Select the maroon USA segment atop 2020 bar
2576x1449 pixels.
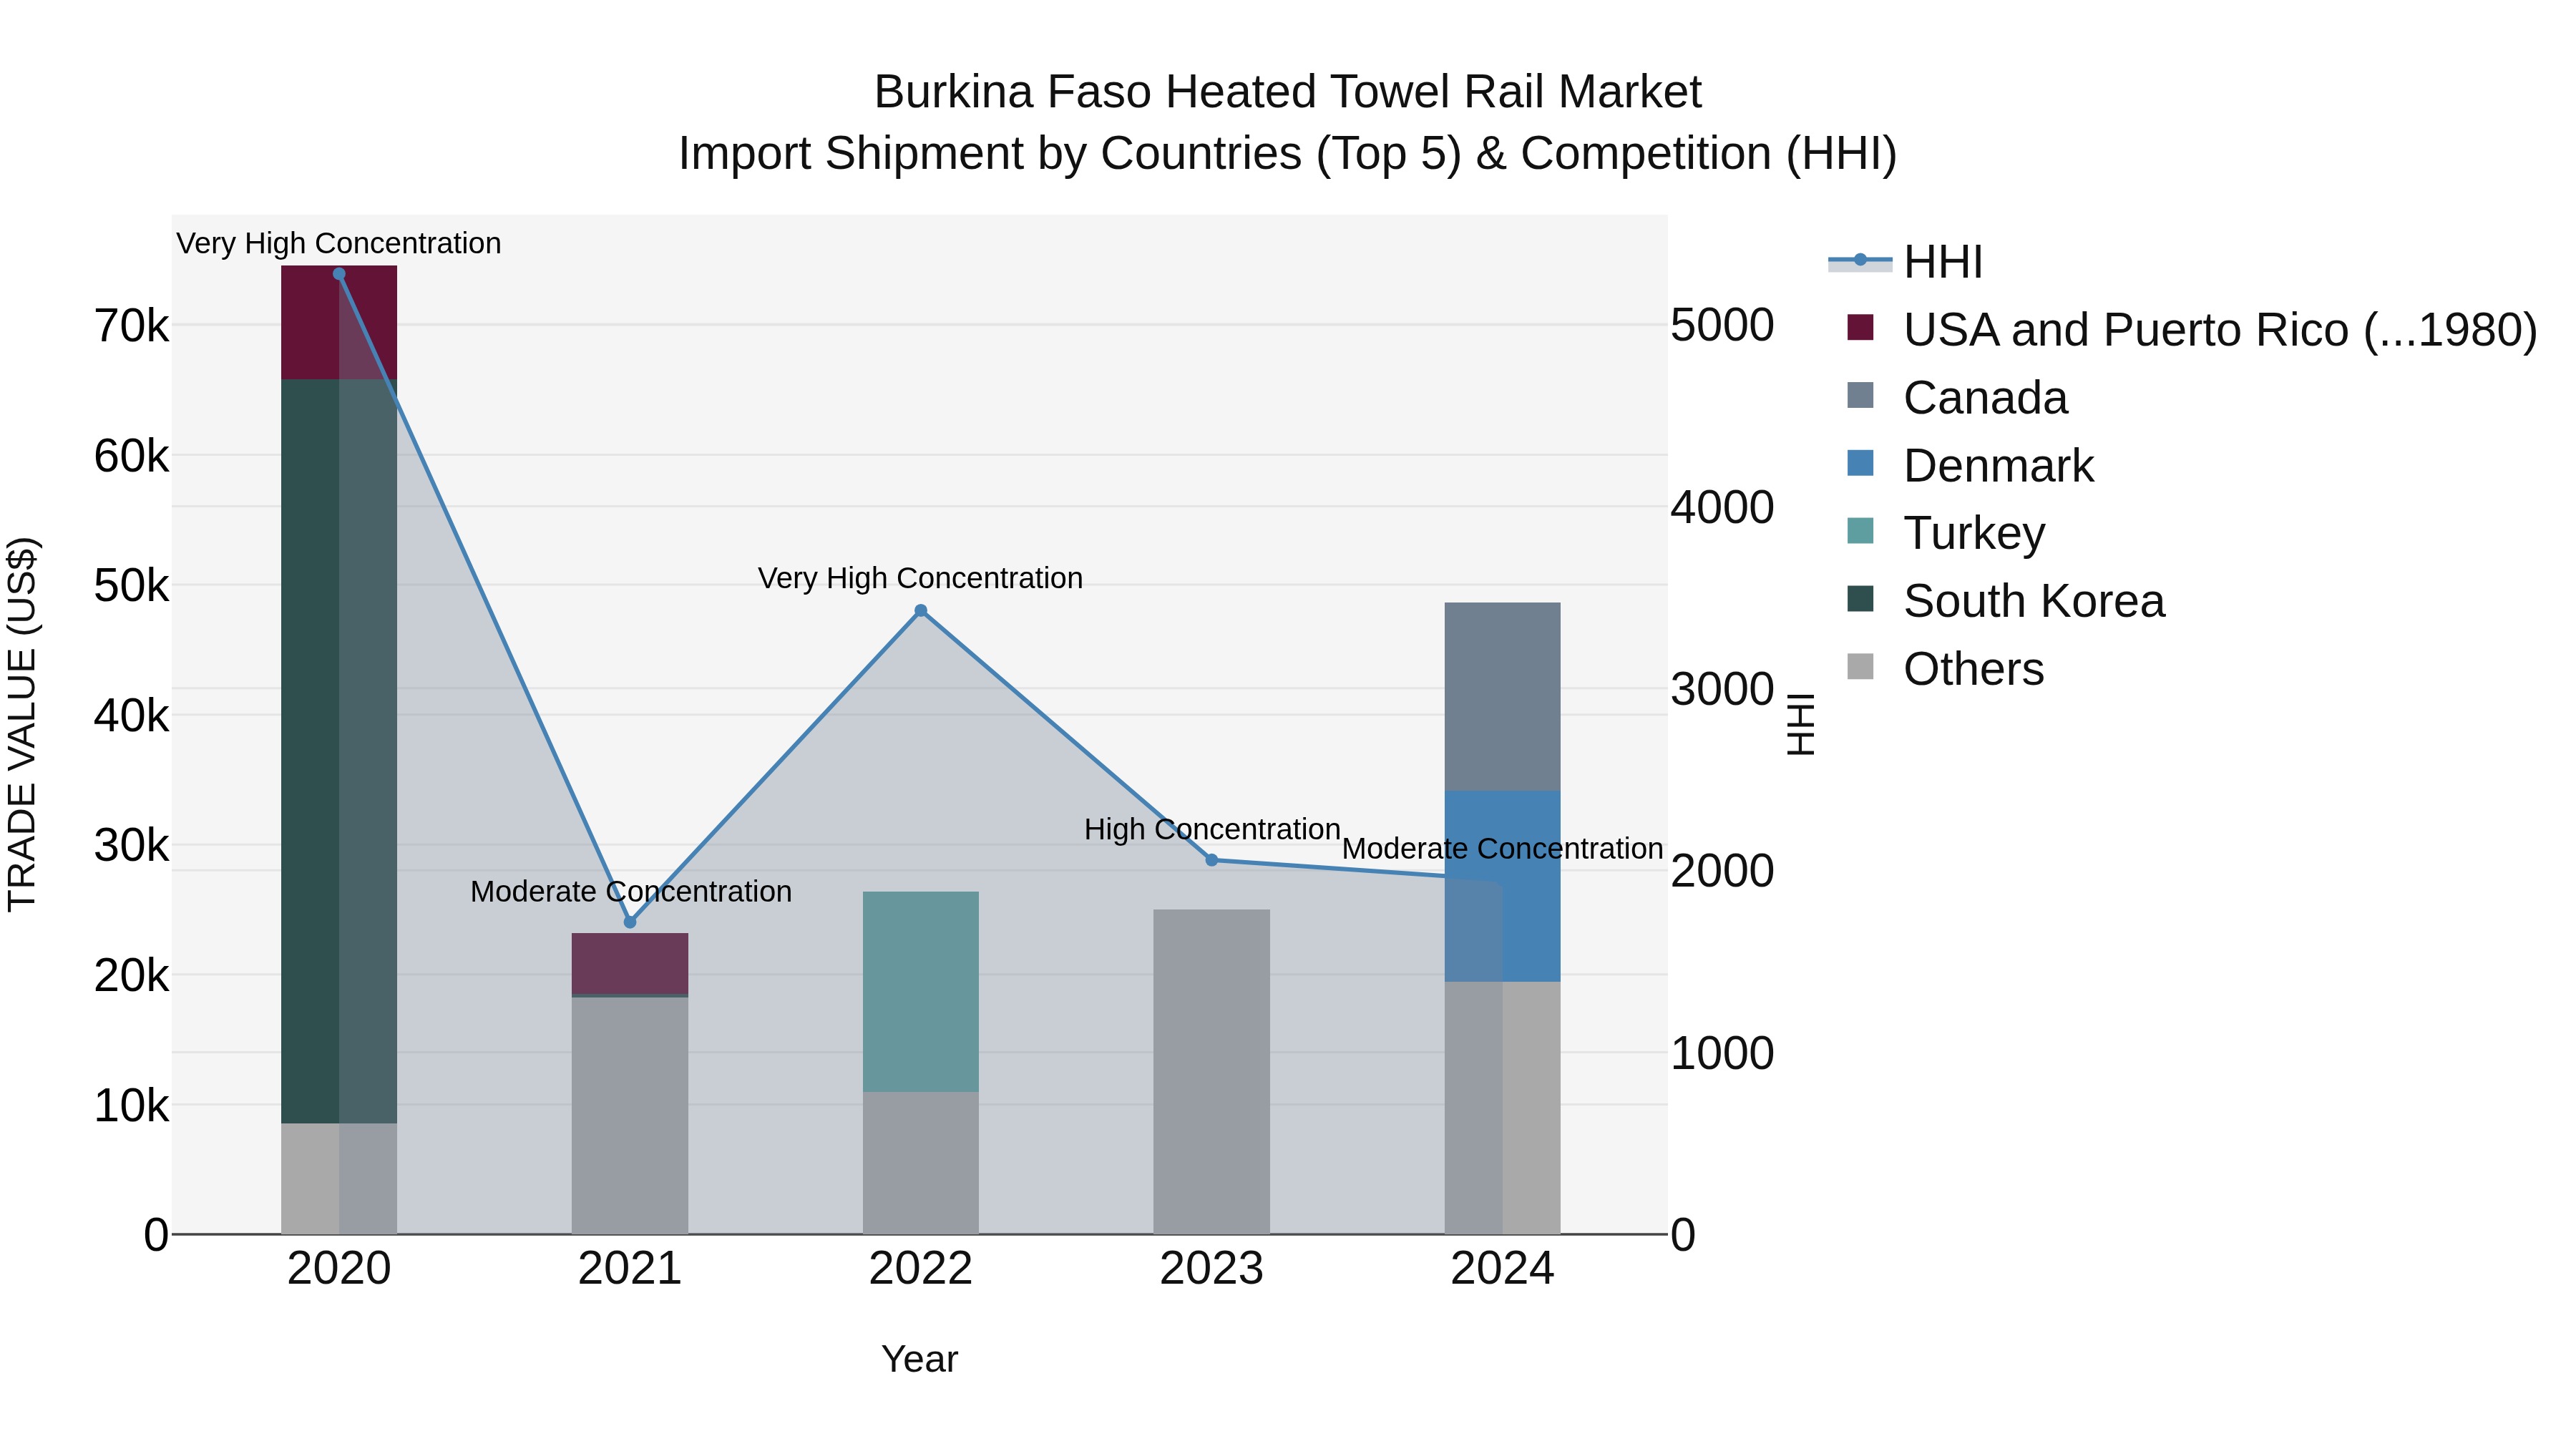339,323
